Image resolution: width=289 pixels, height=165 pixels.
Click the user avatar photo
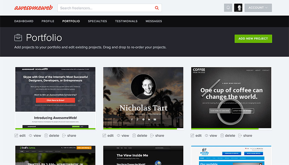238,8
